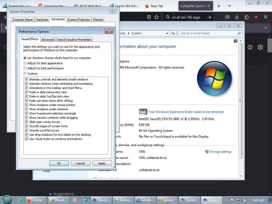Toggle Fade out menu items after clicking
The image size is (272, 204).
tap(26, 101)
